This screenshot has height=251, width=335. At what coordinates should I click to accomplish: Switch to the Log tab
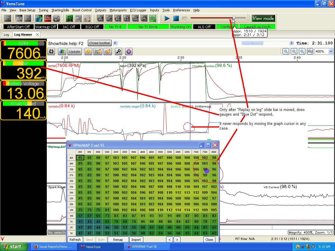6,35
